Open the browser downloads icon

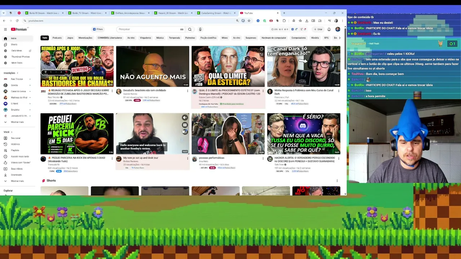306,21
